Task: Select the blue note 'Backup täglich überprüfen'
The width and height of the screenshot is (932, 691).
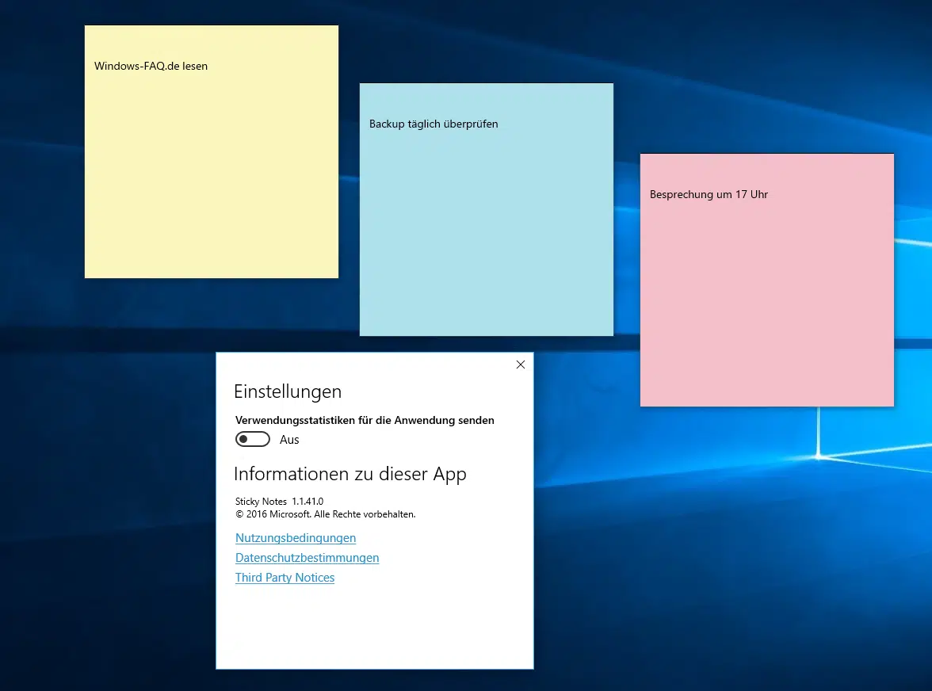Action: (487, 210)
